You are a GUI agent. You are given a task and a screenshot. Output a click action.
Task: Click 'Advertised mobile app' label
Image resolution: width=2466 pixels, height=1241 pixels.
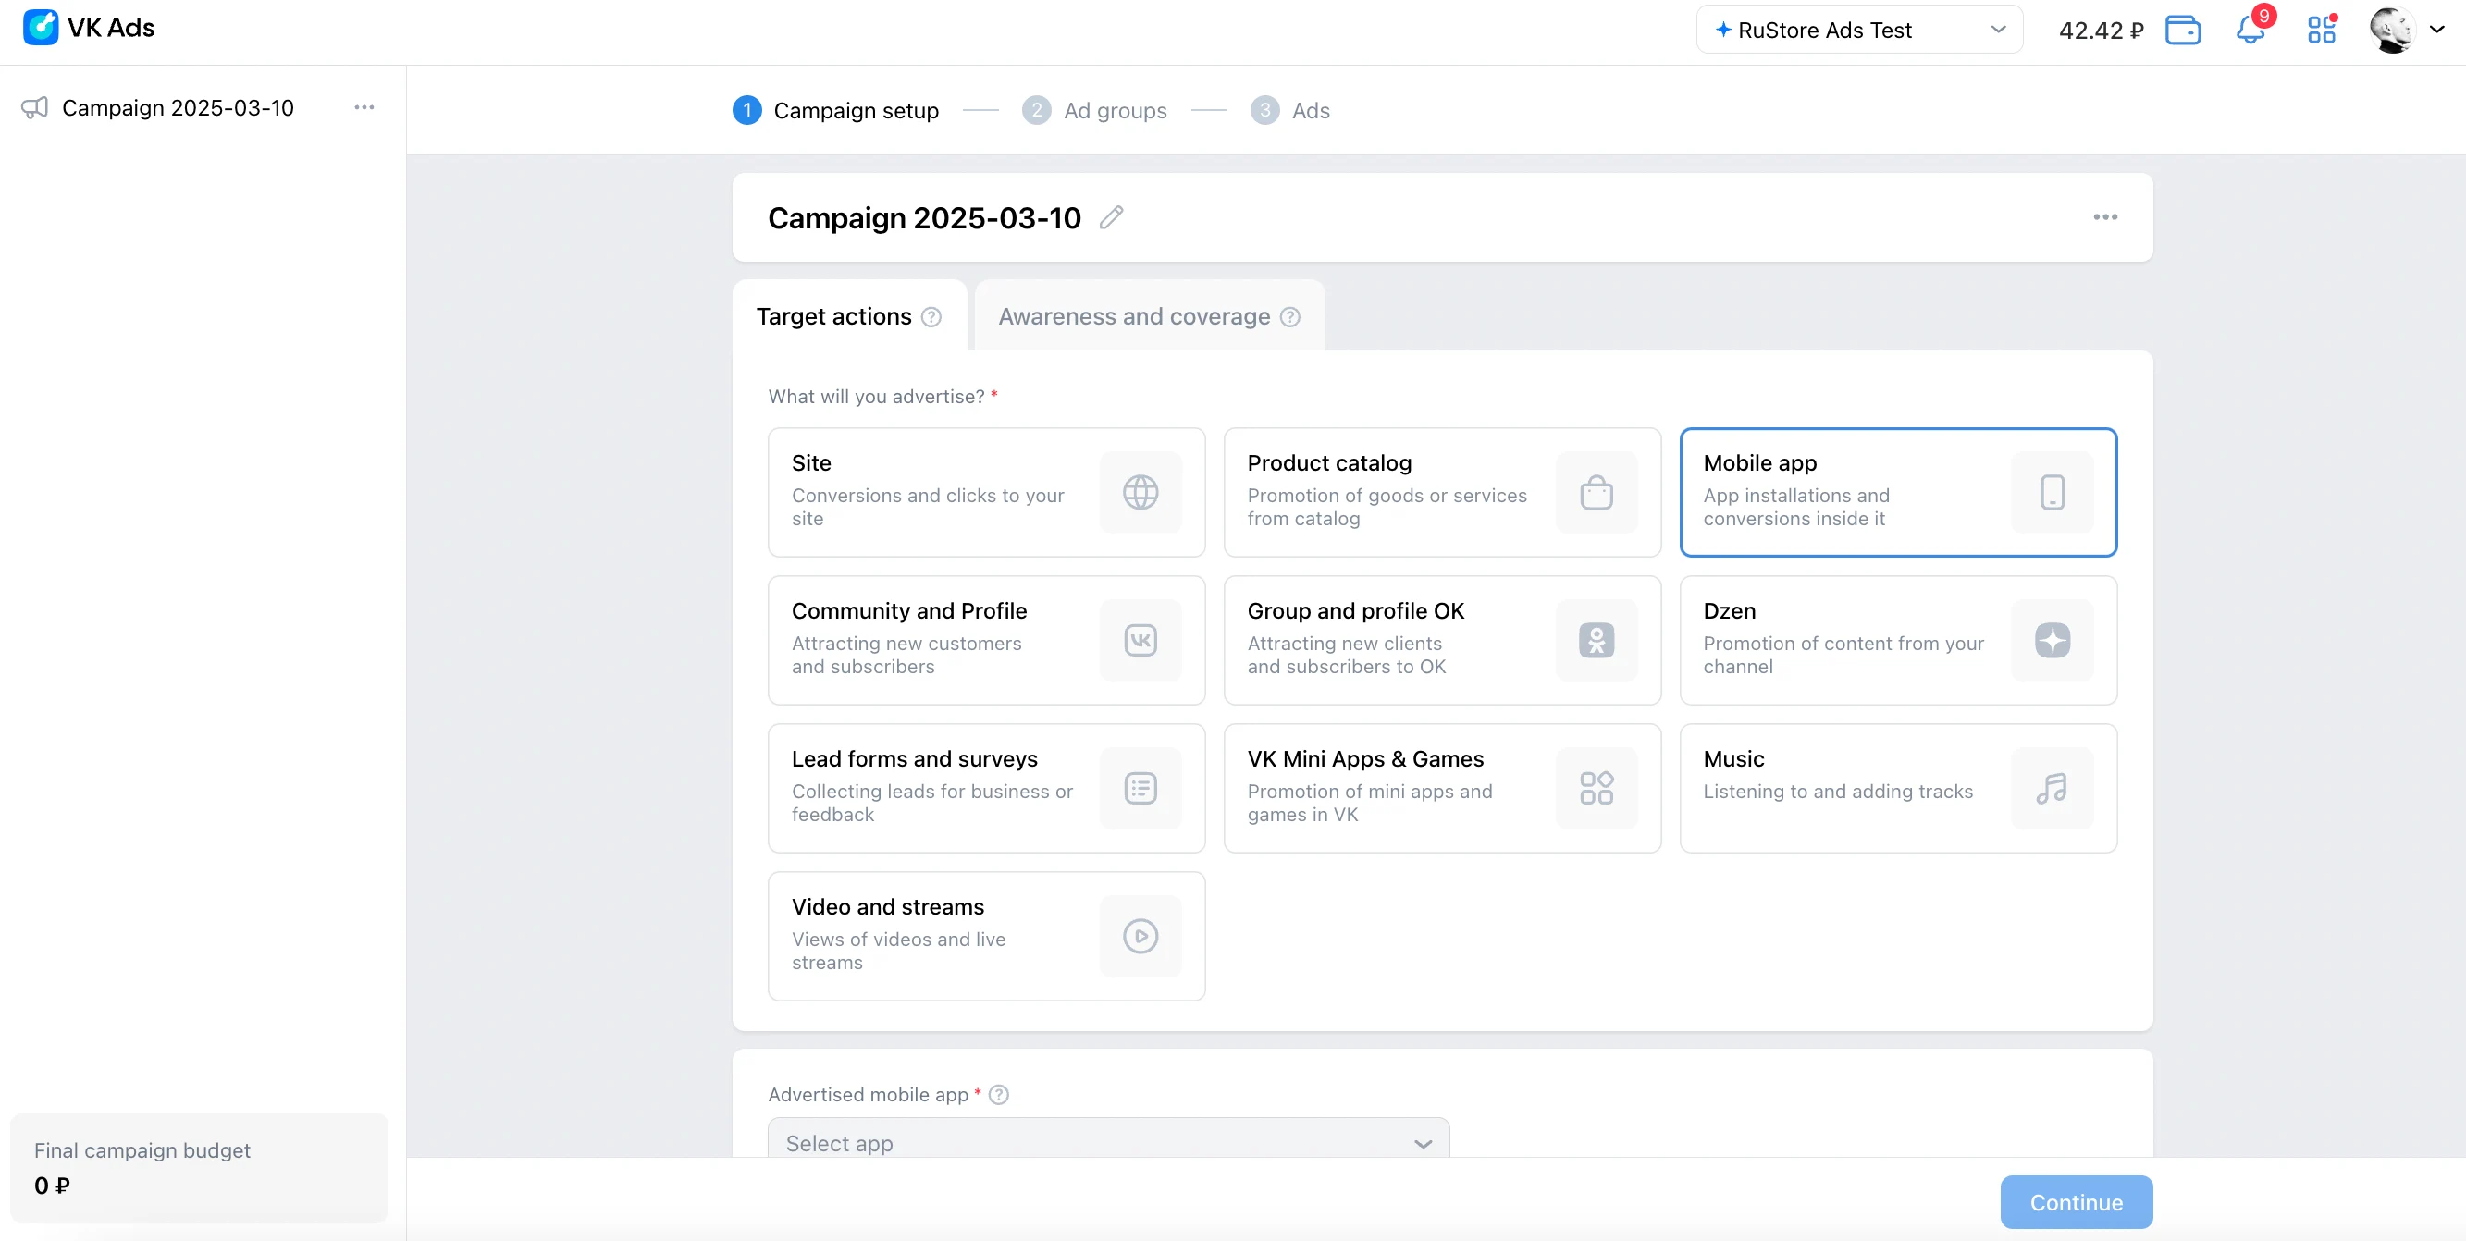coord(869,1095)
